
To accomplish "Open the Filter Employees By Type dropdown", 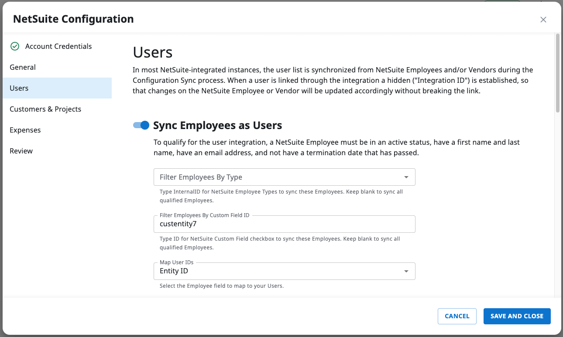I will (x=284, y=177).
